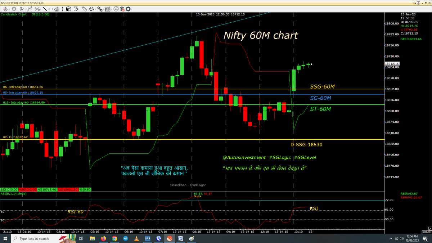This screenshot has width=432, height=243.
Task: Open the time interval dropdown arrow
Action: pos(10,9)
